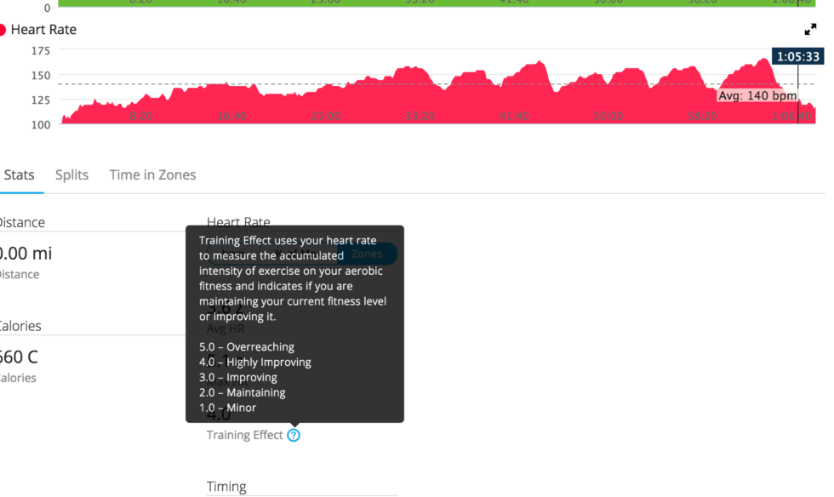
Task: Click the 5.0 – Overreaching tooltip line
Action: (x=247, y=347)
